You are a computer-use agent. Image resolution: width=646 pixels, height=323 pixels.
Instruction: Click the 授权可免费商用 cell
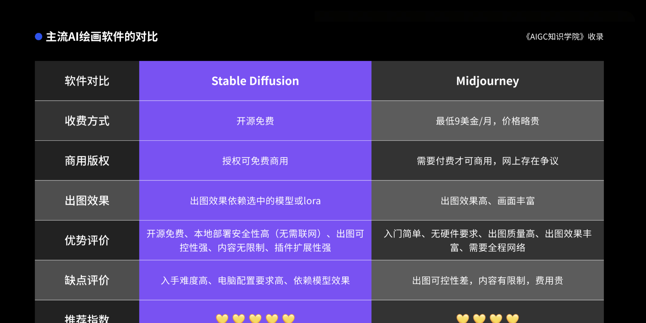[255, 161]
